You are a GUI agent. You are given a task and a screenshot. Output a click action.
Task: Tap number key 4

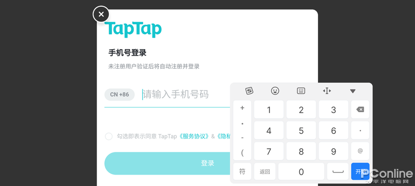[x=269, y=130]
